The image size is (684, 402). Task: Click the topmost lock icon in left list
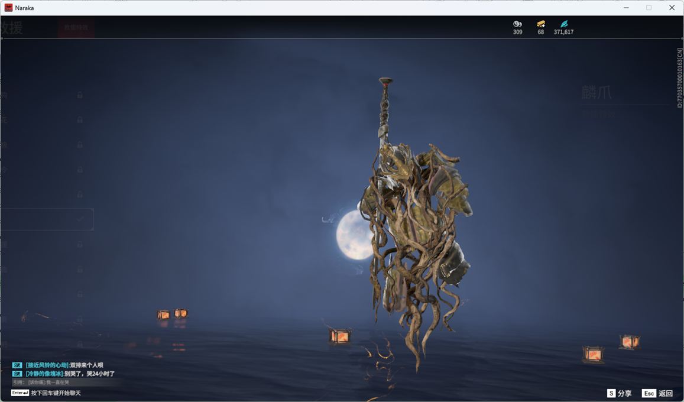[80, 95]
